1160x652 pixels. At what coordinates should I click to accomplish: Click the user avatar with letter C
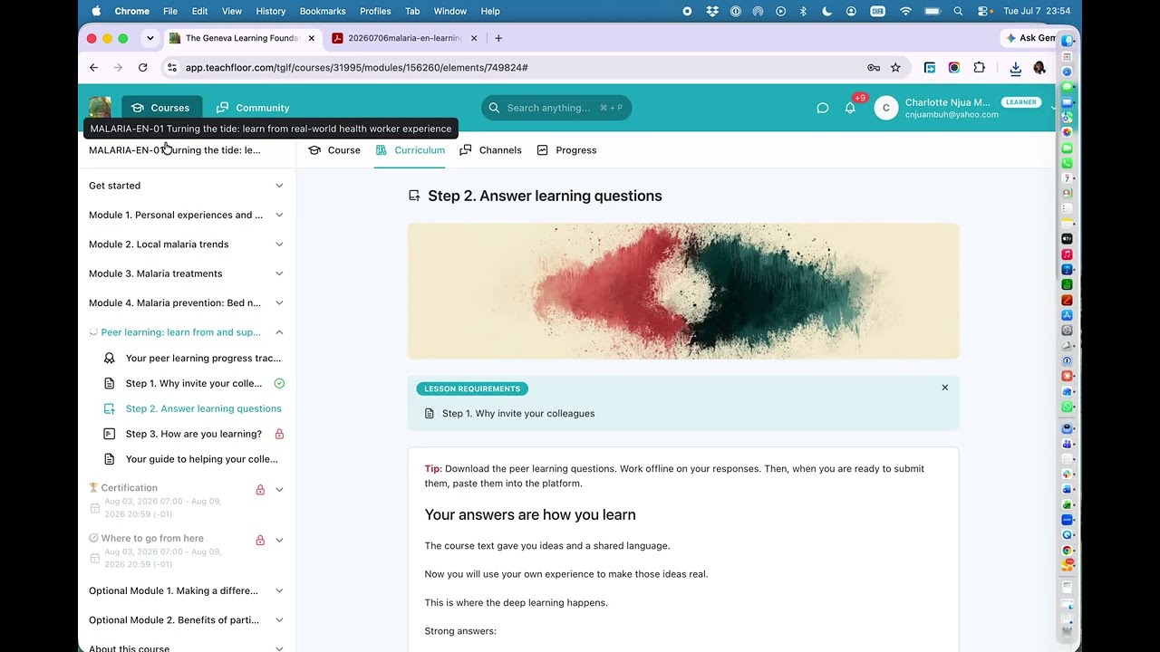[x=885, y=108]
